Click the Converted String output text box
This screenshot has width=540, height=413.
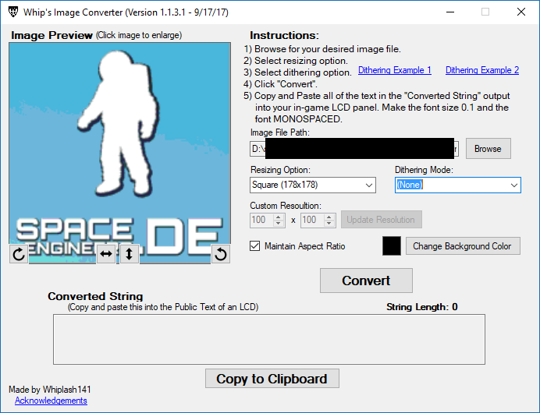[x=269, y=339]
